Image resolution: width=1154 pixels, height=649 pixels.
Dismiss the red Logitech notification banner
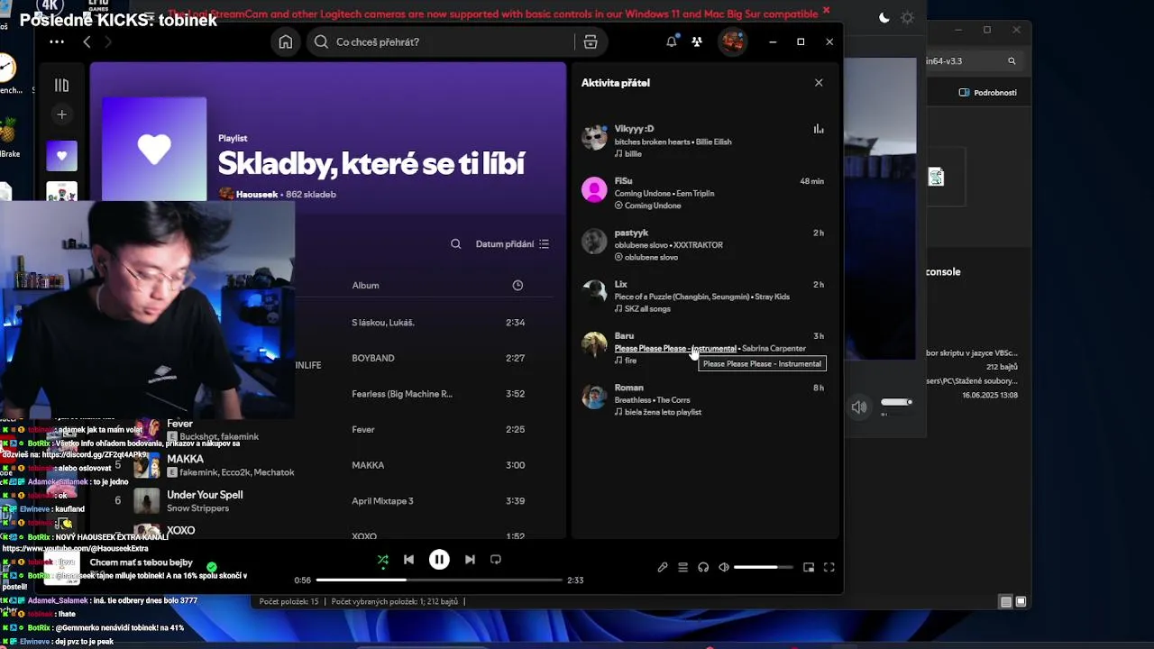coord(826,11)
